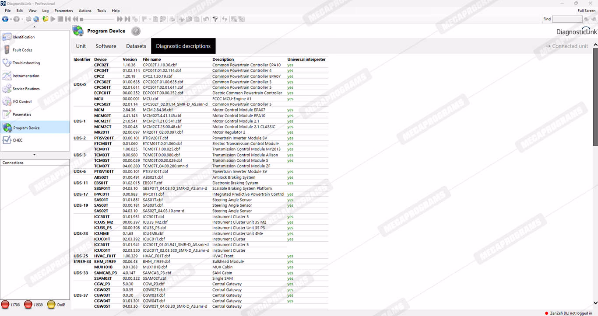
Task: Open the Parameters menu
Action: pos(63,10)
